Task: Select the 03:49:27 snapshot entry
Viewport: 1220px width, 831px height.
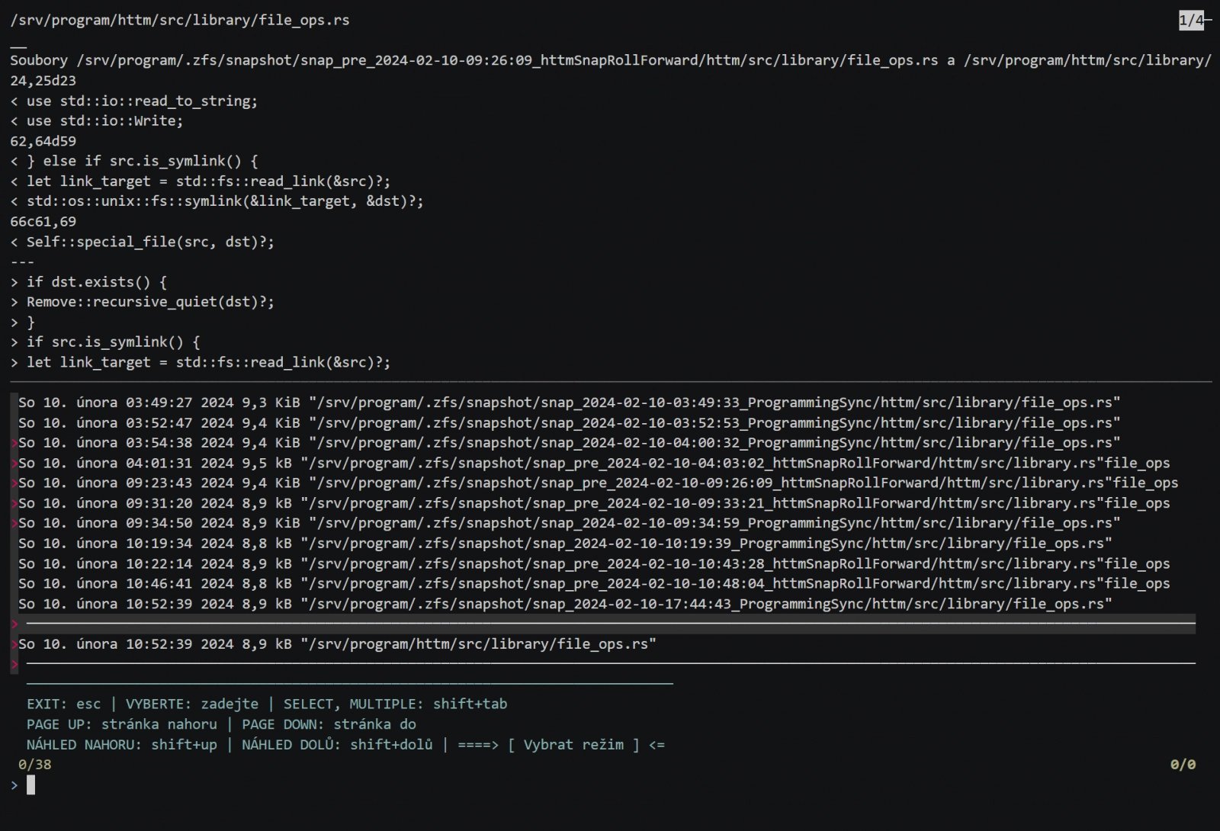Action: click(568, 403)
